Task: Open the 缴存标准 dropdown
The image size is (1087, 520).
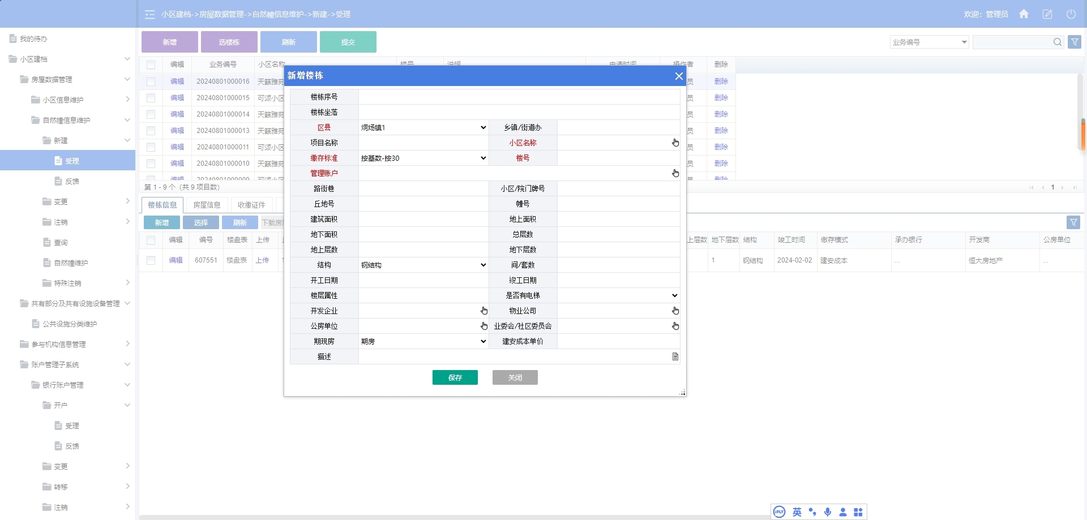Action: [423, 158]
